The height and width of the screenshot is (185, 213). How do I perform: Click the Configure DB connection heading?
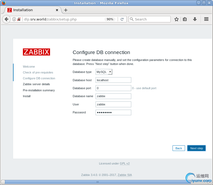pyautogui.click(x=101, y=52)
